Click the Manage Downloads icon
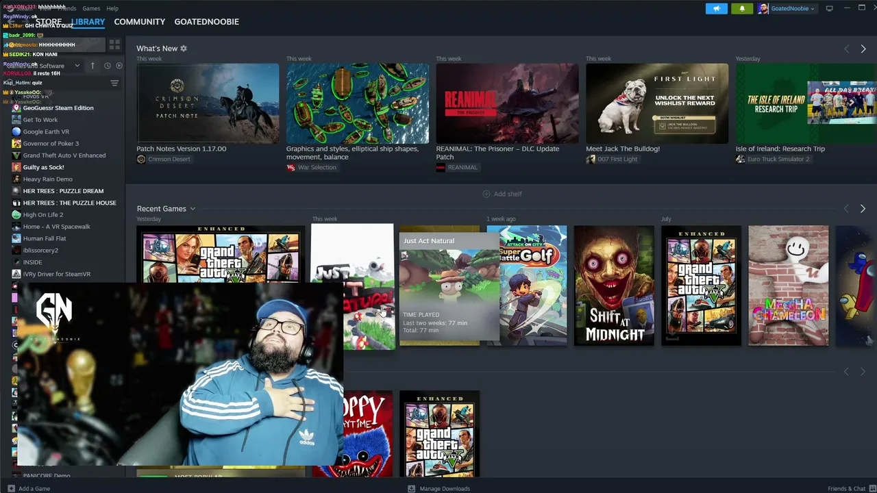The width and height of the screenshot is (877, 493). point(411,488)
